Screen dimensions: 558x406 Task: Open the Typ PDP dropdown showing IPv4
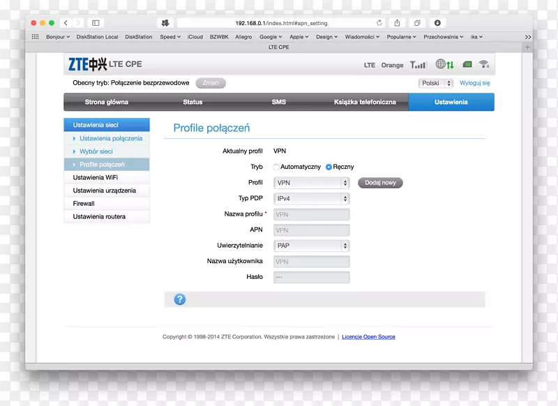tap(311, 199)
